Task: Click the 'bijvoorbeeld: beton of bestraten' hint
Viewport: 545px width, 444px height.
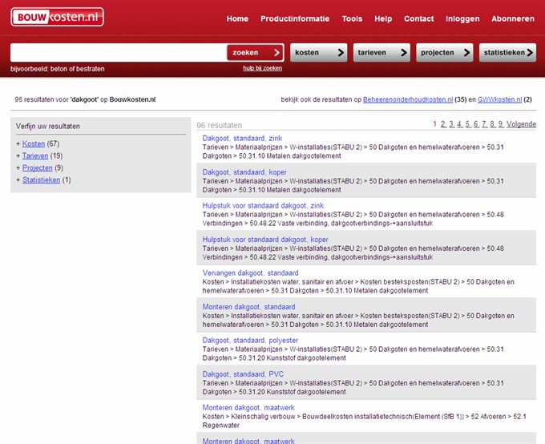Action: (58, 69)
